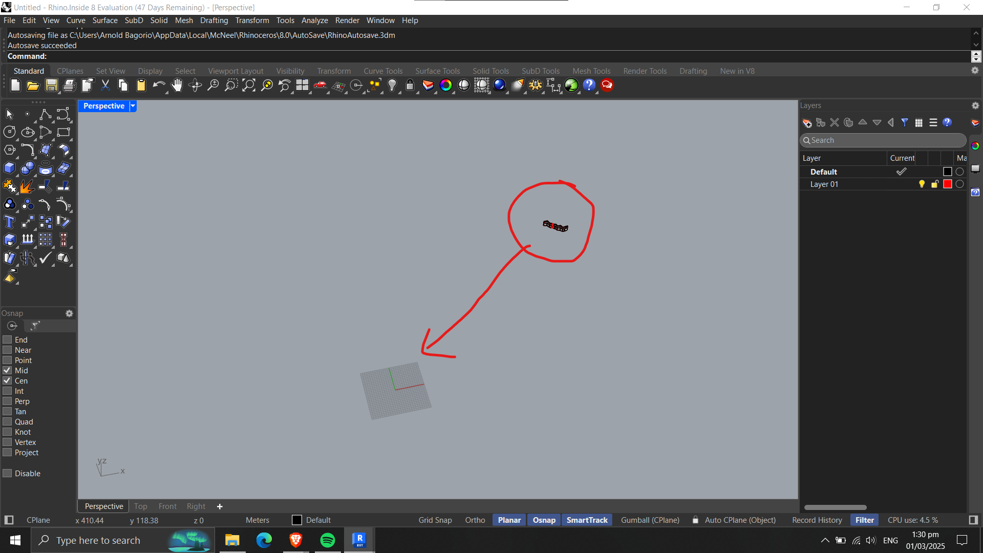Click the red color swatch of Layer 01

click(x=947, y=184)
